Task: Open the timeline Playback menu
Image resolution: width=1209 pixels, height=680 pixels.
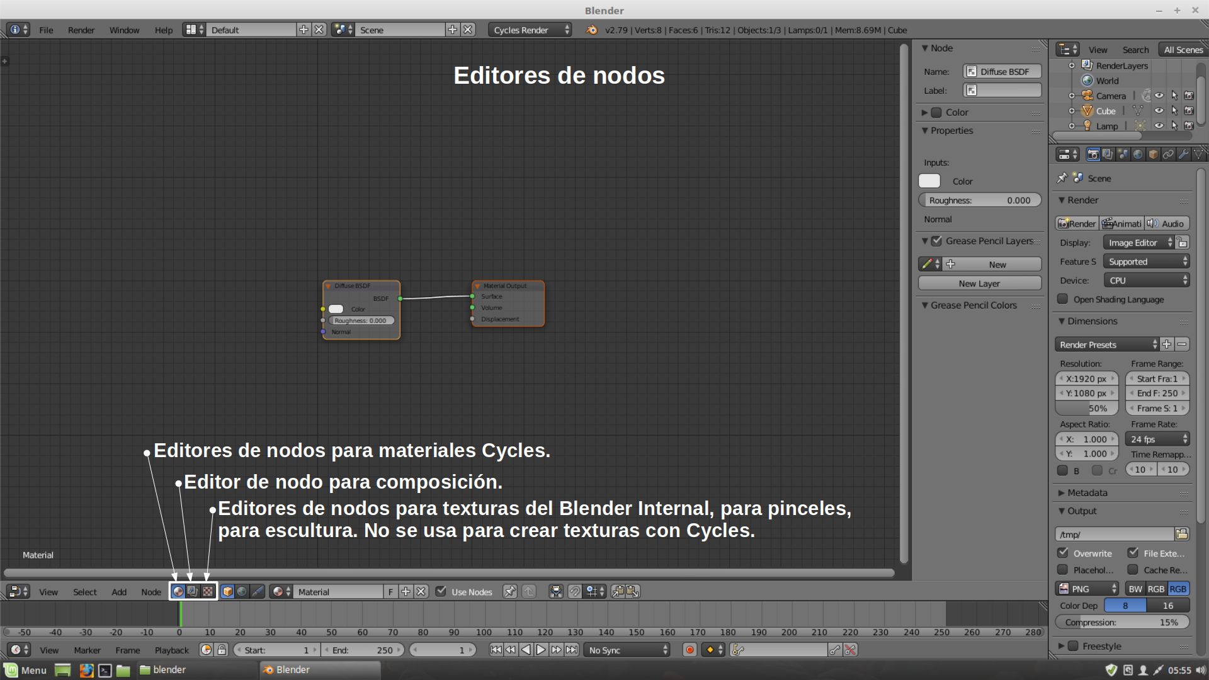Action: tap(171, 650)
